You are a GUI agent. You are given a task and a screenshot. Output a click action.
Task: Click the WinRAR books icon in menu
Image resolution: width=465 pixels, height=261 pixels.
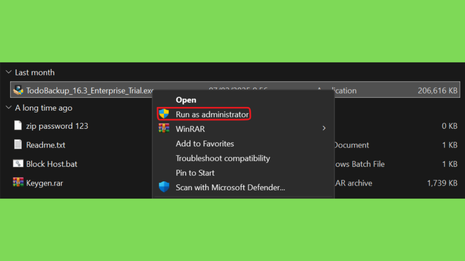pos(163,128)
